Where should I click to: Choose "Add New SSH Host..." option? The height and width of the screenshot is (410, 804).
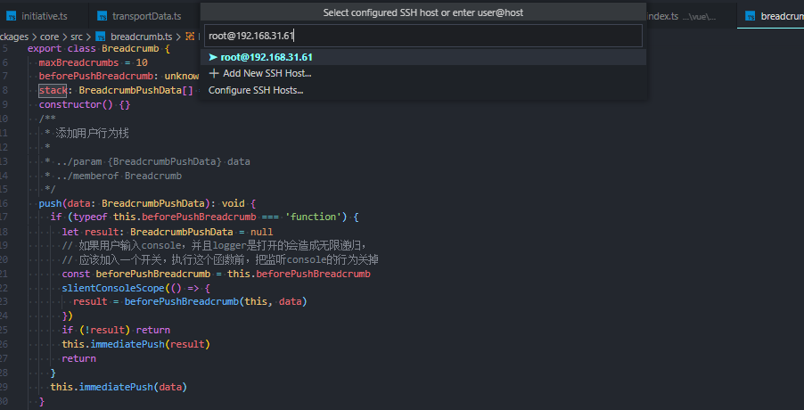point(267,73)
